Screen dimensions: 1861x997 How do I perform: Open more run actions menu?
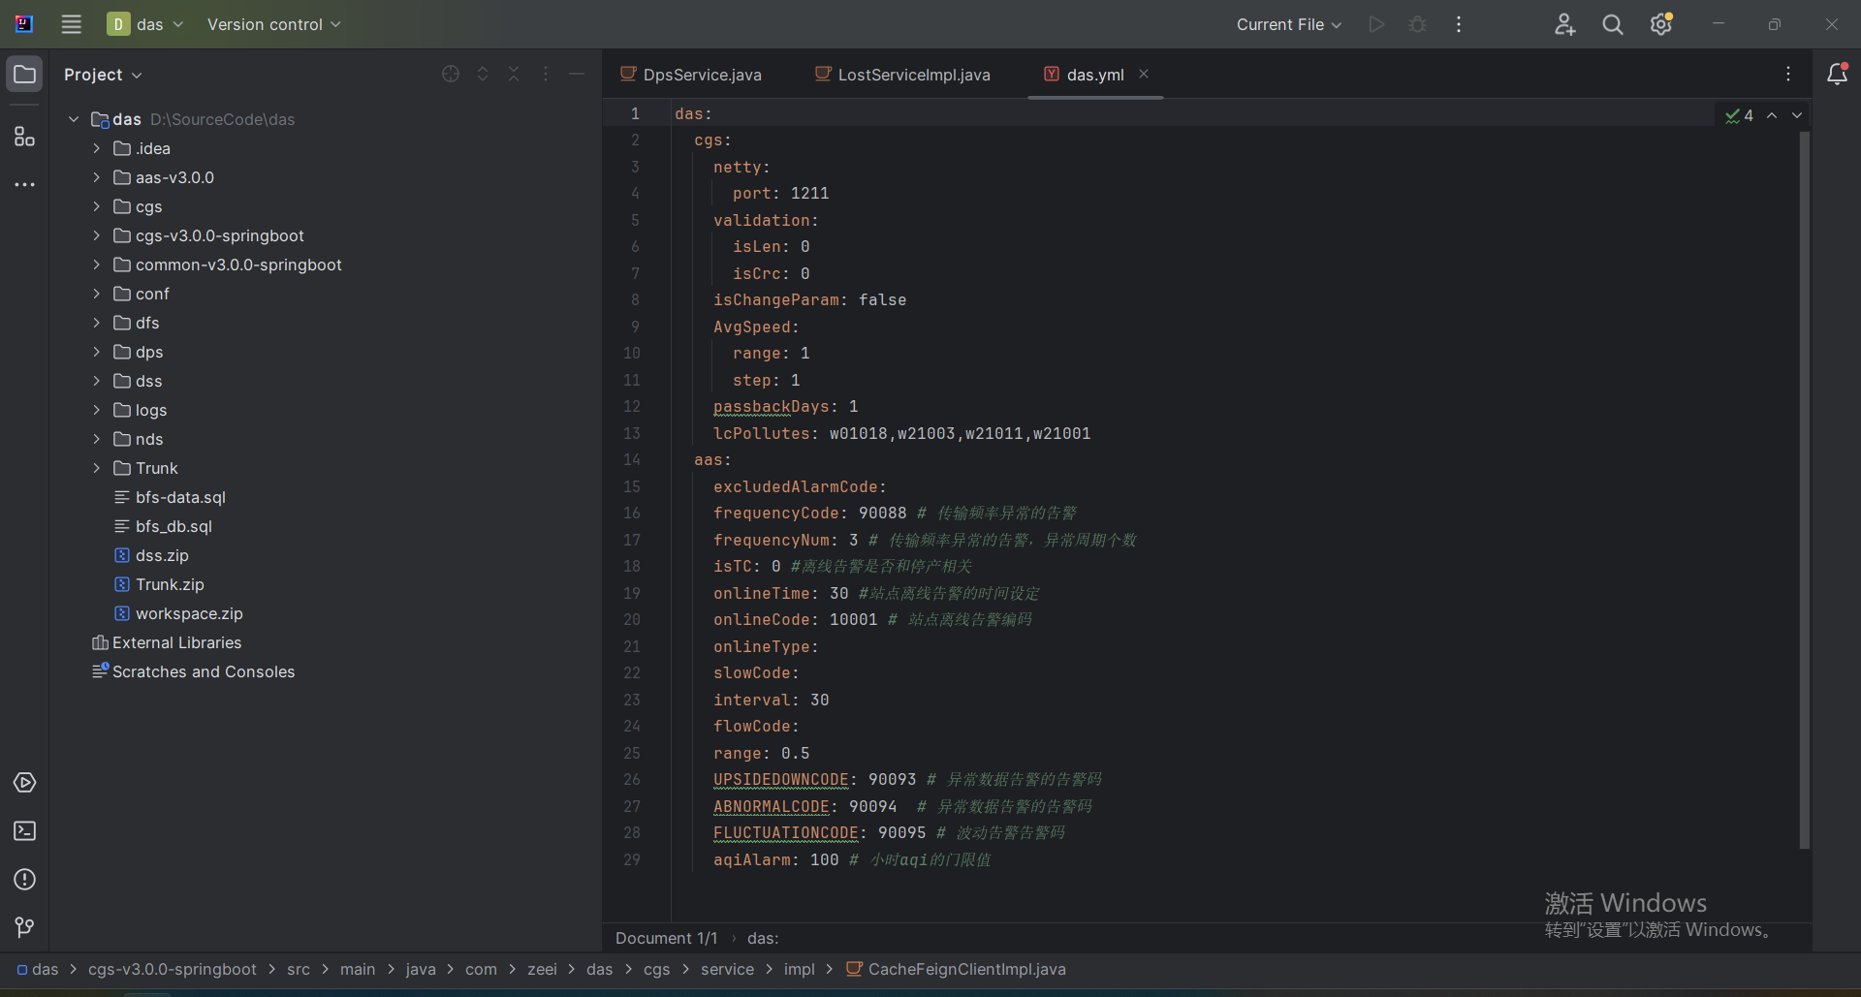tap(1459, 24)
